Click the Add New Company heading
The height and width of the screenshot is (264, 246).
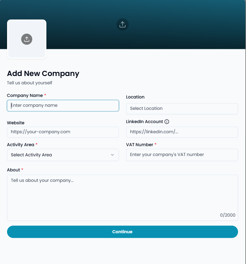[x=43, y=74]
